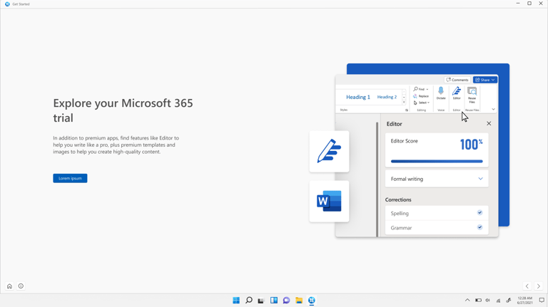Select the Heading 1 style

358,97
